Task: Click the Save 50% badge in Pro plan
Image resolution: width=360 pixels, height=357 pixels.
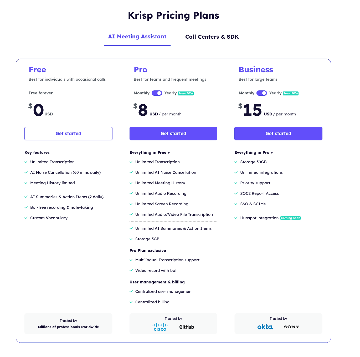Action: (x=186, y=93)
